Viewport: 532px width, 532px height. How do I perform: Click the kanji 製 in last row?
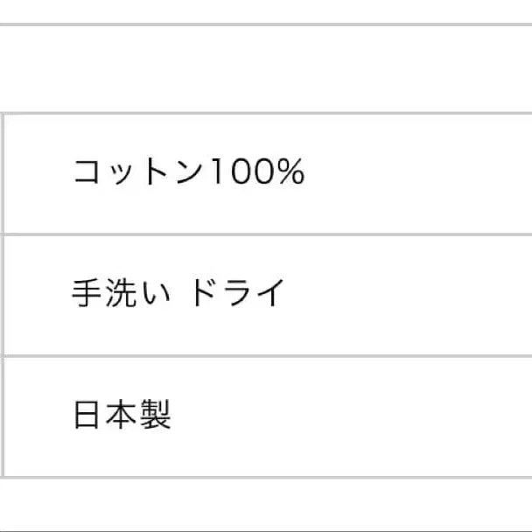[155, 414]
